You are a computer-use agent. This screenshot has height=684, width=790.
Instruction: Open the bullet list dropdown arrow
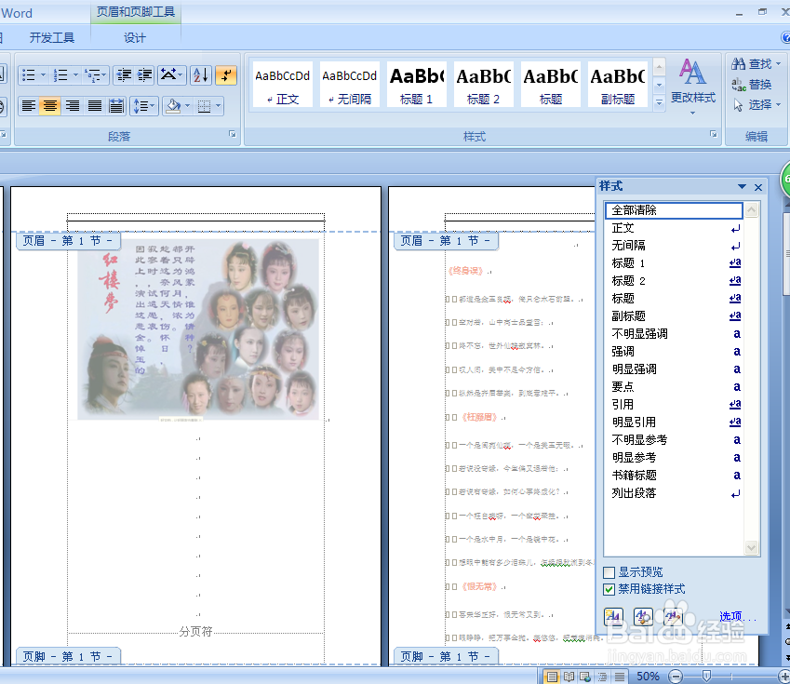pos(44,75)
